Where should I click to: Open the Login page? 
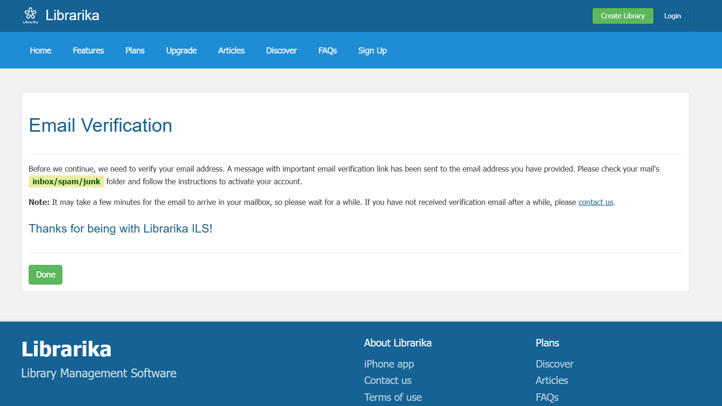[672, 16]
